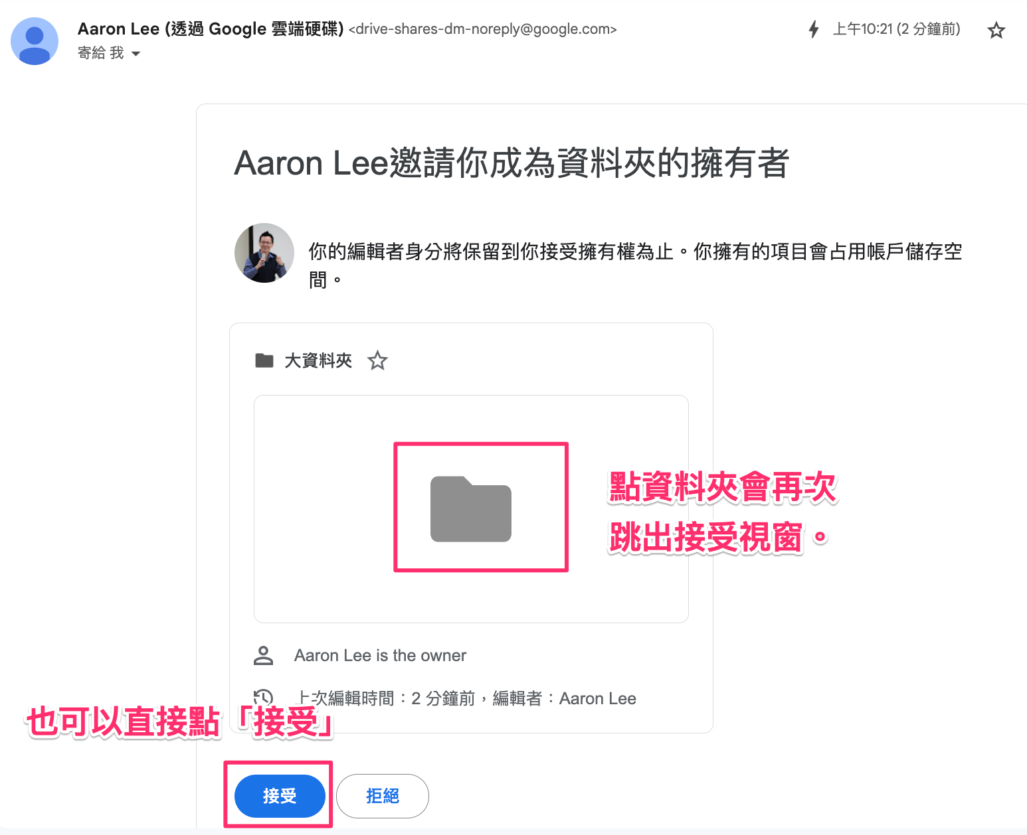Click the history clock icon
The height and width of the screenshot is (835, 1027).
[264, 697]
